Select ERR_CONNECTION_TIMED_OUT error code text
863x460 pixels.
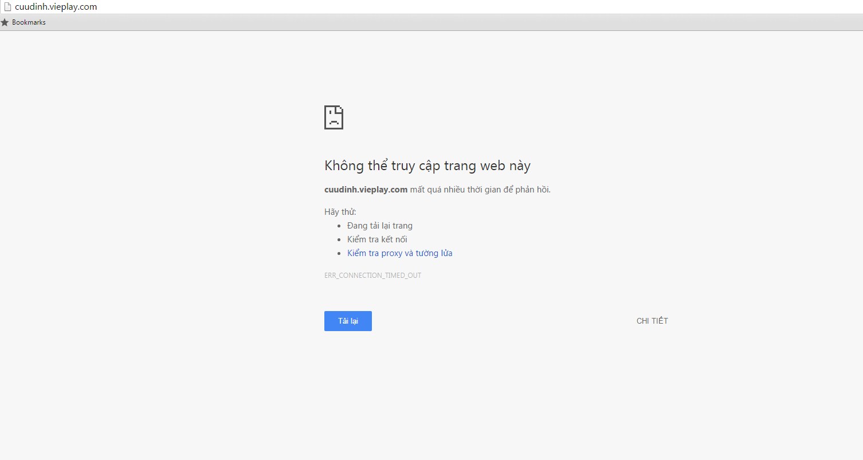(372, 276)
